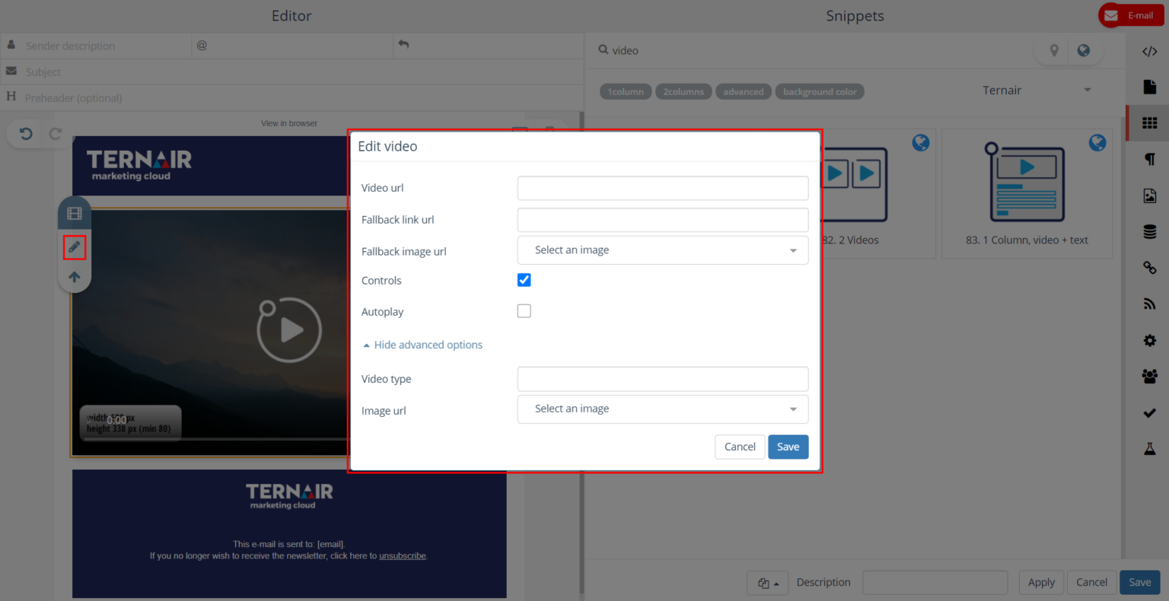
Task: Click the up arrow on video block toolbar
Action: coord(75,277)
